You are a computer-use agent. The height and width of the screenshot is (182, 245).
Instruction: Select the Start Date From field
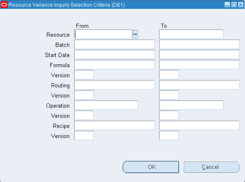(114, 54)
